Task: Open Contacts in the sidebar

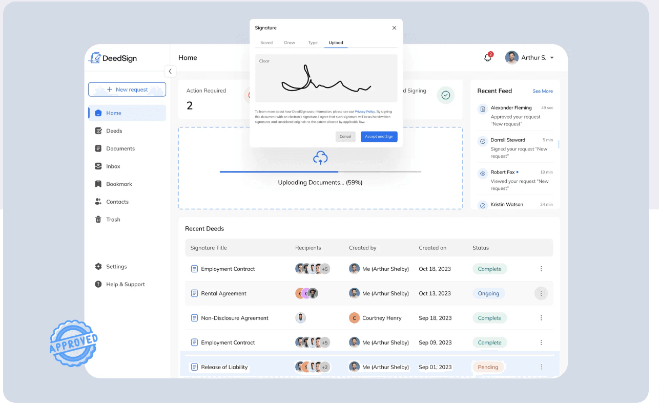Action: (117, 202)
